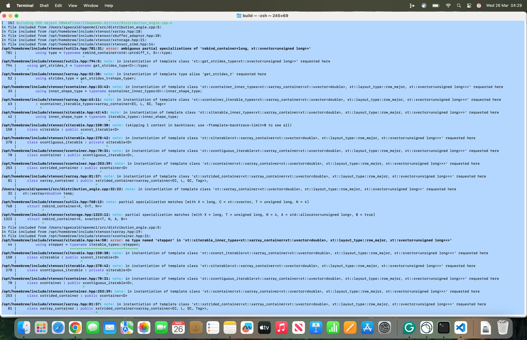Launch Google Chrome from the Dock
This screenshot has width=527, height=340.
coord(75,328)
